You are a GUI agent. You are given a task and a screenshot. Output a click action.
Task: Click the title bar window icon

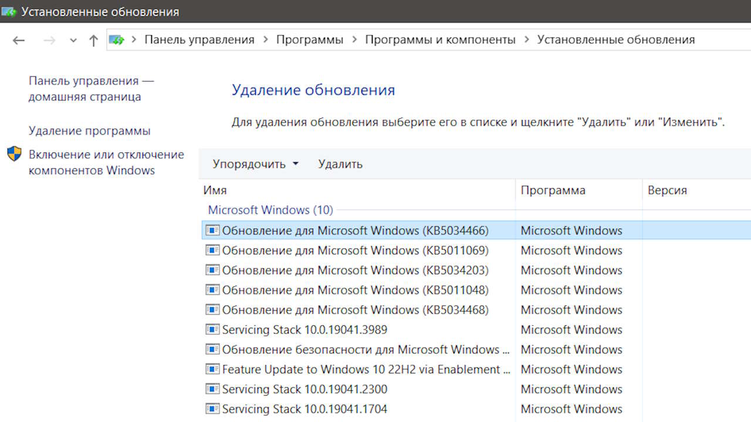(9, 11)
